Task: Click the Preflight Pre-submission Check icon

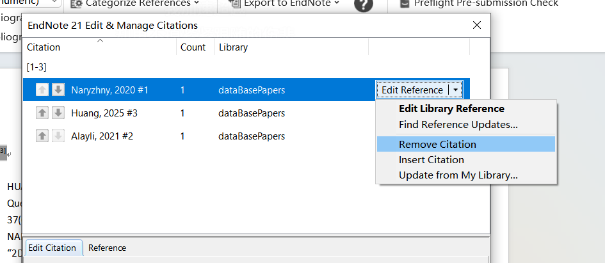Action: (404, 3)
